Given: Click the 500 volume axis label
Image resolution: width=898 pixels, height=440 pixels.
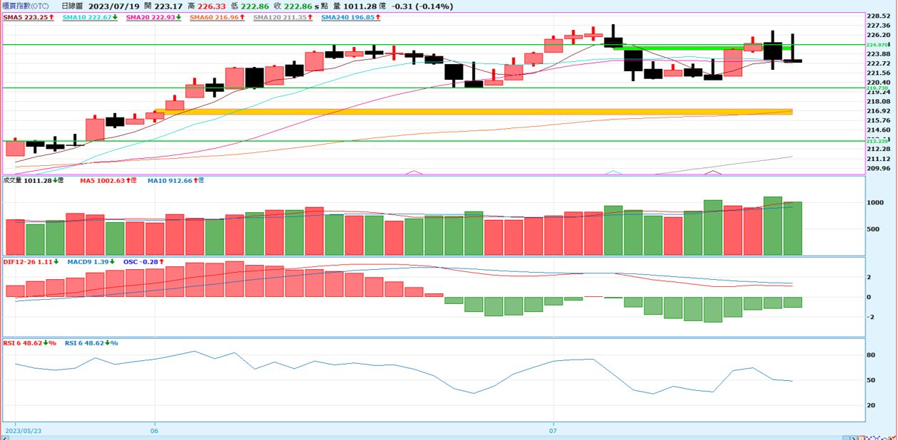Looking at the screenshot, I should pyautogui.click(x=874, y=229).
